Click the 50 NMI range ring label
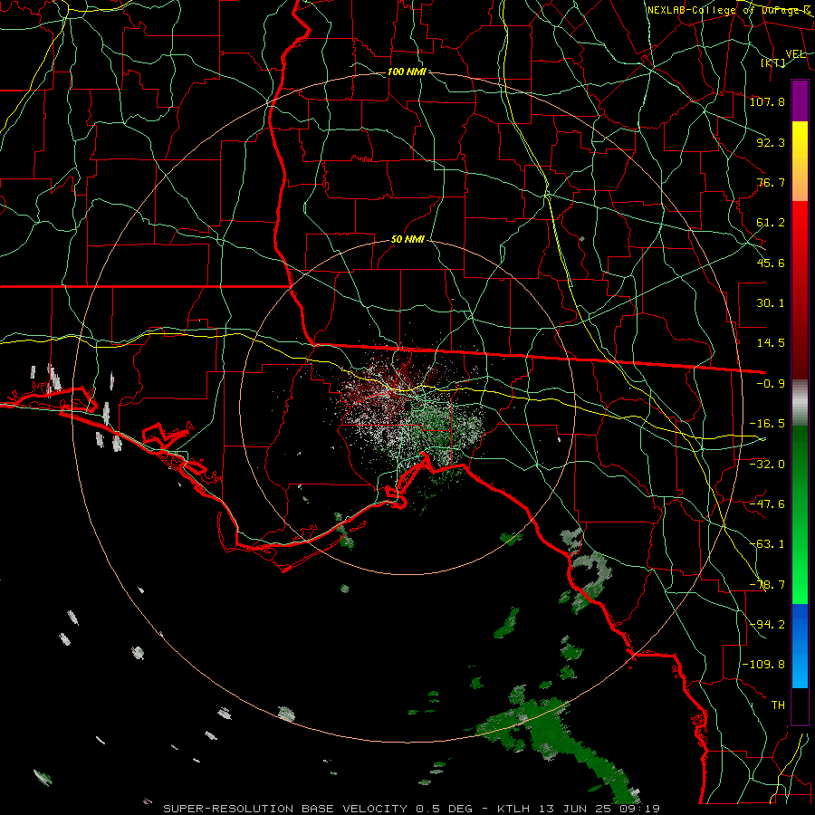 [x=407, y=239]
